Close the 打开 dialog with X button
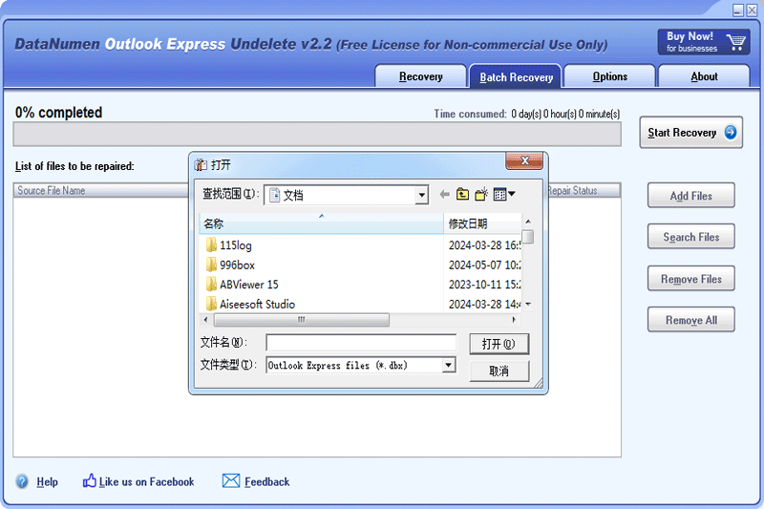This screenshot has width=764, height=509. click(524, 160)
